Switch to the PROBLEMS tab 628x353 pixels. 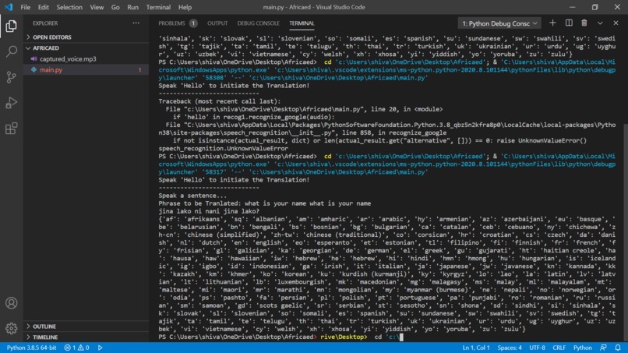171,23
